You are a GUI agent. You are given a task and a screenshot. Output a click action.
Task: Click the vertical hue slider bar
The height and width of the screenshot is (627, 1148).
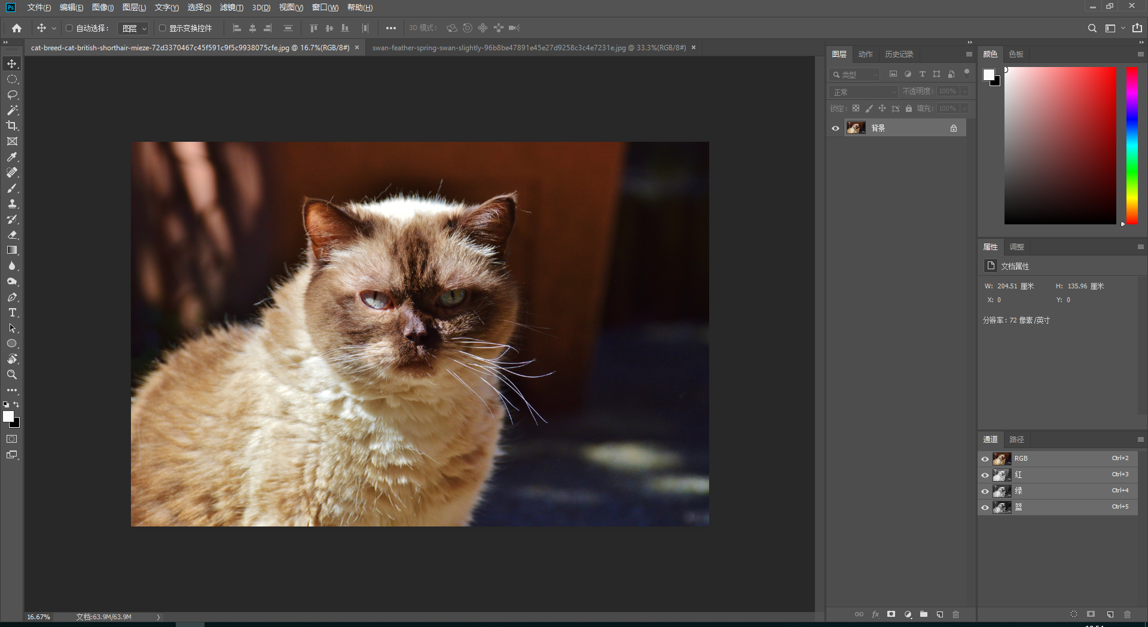[1132, 145]
